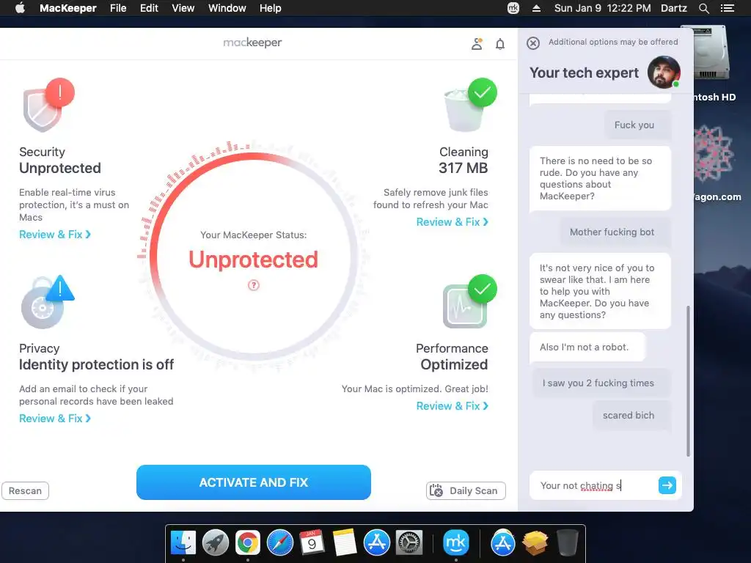Click the Rescan button

point(26,490)
